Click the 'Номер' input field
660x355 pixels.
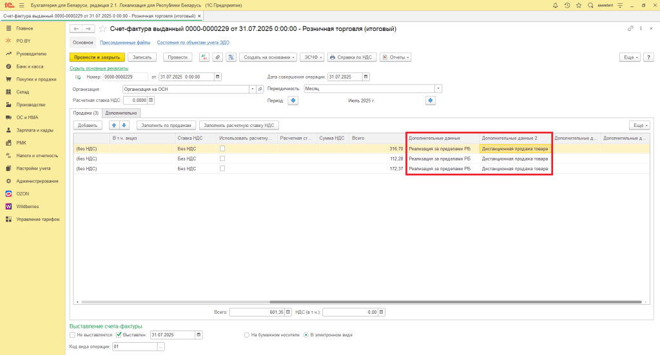pos(125,77)
